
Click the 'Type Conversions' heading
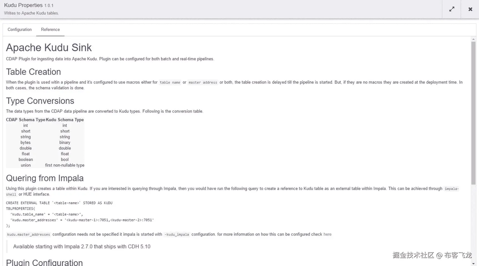click(40, 101)
